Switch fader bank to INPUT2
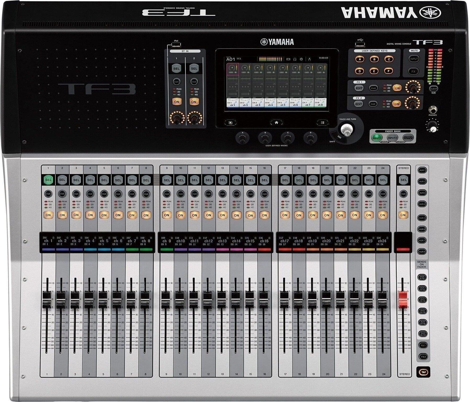 392,138
